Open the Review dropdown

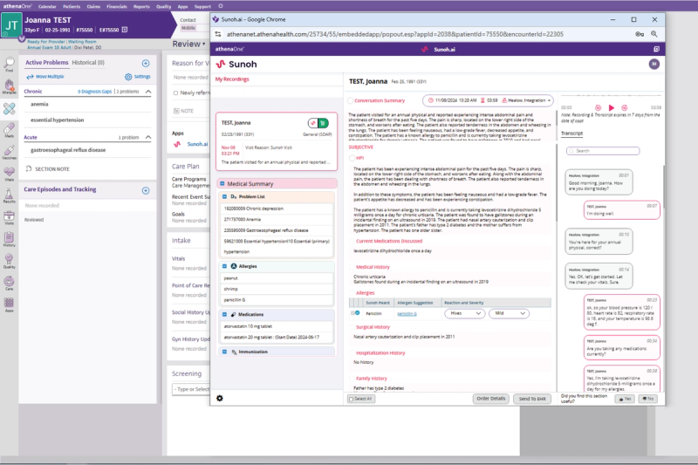coord(188,44)
